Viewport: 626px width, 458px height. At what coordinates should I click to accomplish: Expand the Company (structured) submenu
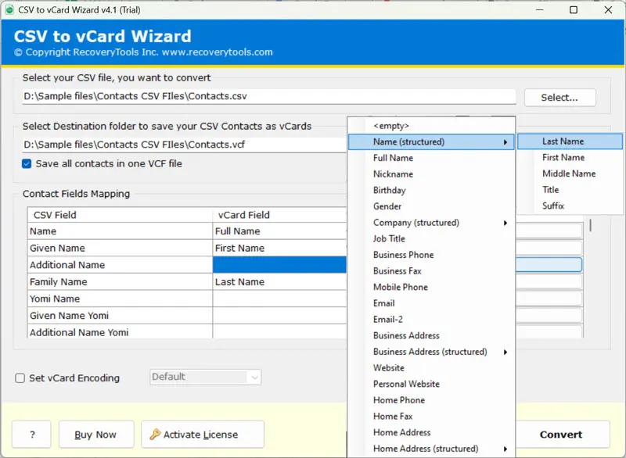point(431,223)
